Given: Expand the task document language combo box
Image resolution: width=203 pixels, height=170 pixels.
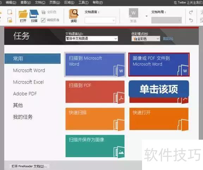Looking at the screenshot, I should click(x=92, y=38).
